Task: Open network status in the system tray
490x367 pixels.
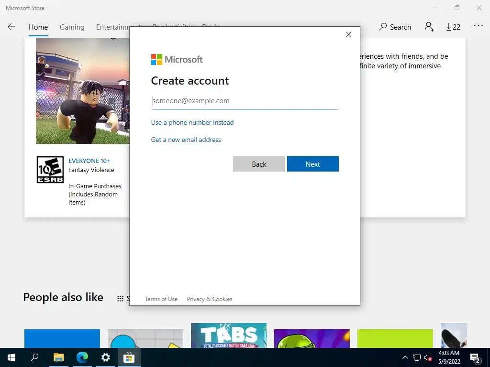Action: click(417, 357)
